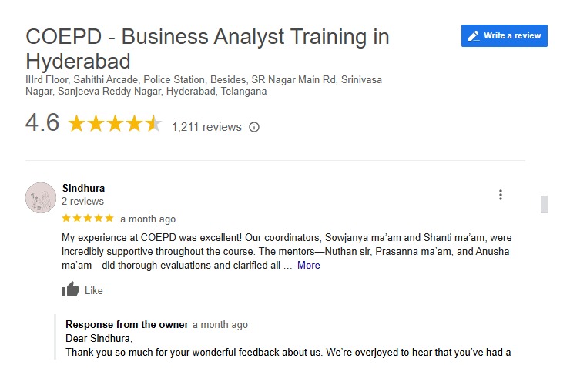Click Sindhura's profile picture
Viewport: 570px width, 368px height.
coord(40,198)
